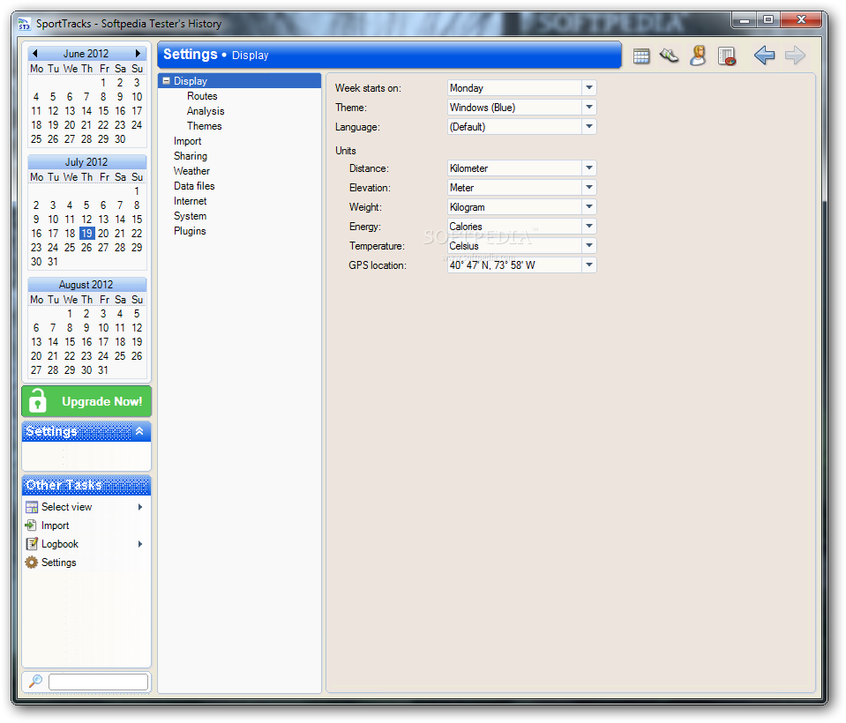Open the daily activity calendar view icon

(x=641, y=56)
